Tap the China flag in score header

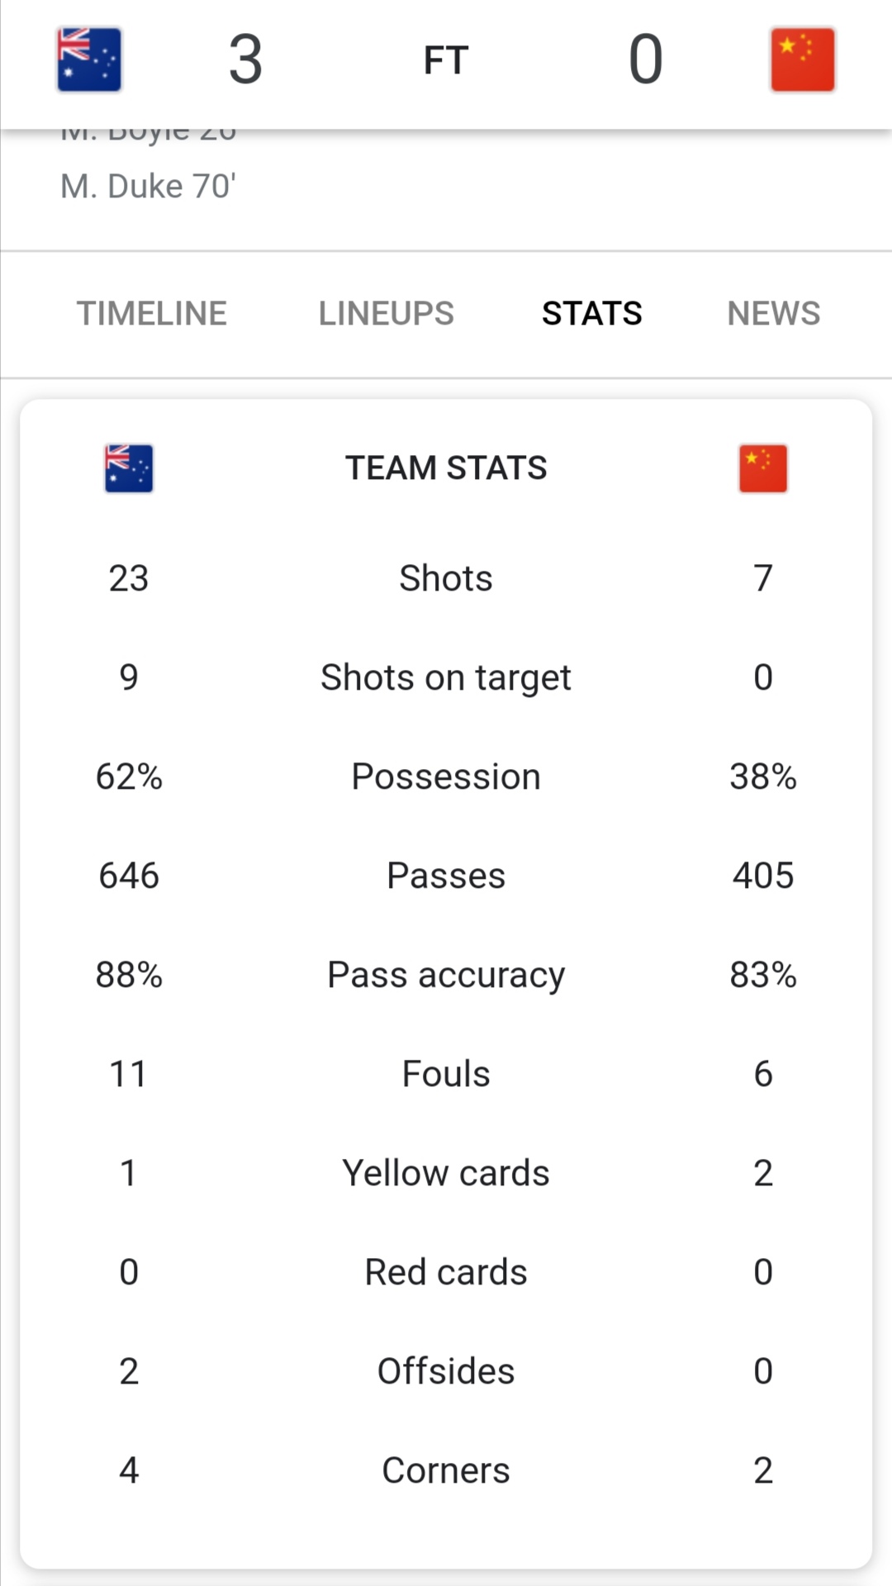[803, 59]
